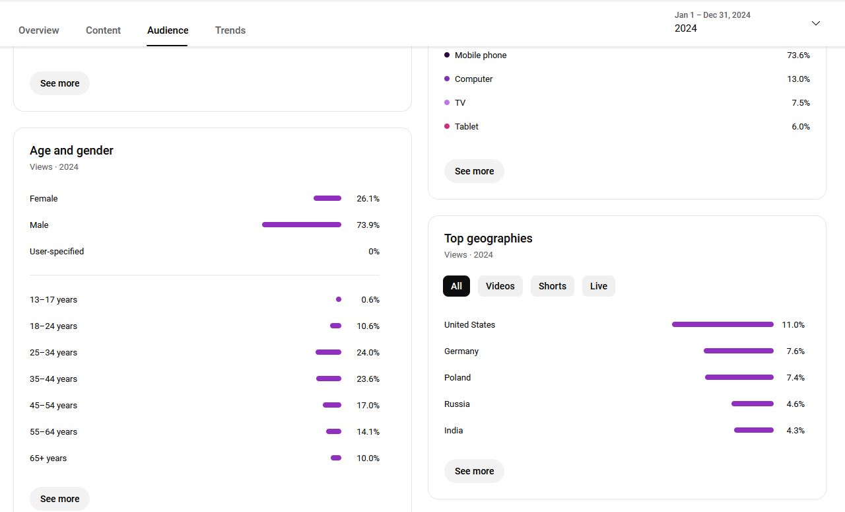
Task: Click the TV legend dot
Action: coord(447,102)
